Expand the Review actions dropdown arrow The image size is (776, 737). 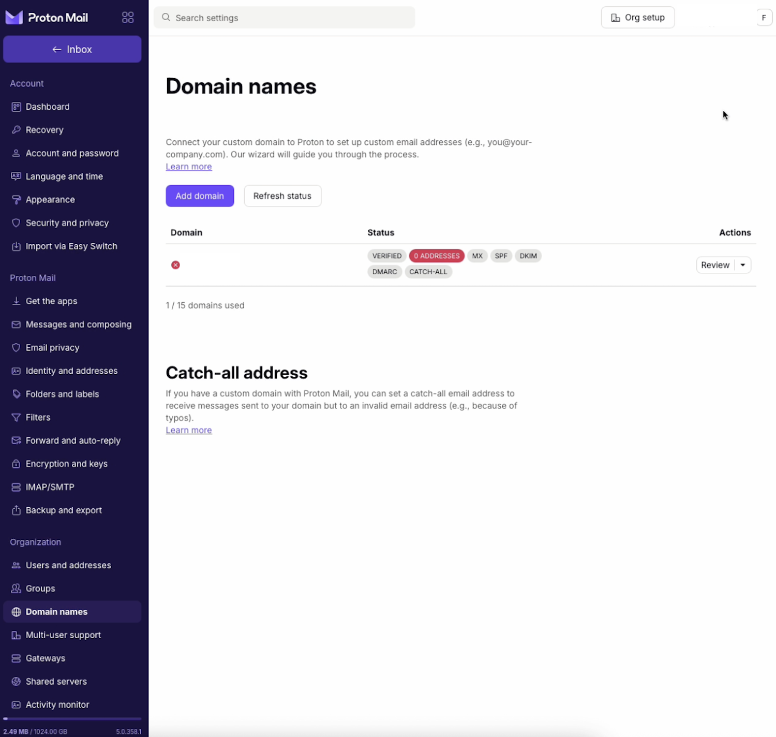743,265
